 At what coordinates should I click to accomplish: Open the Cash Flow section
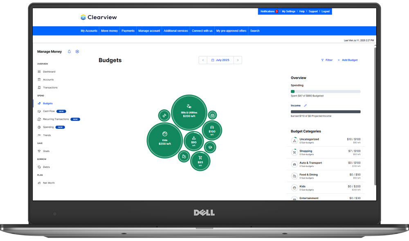pyautogui.click(x=49, y=111)
